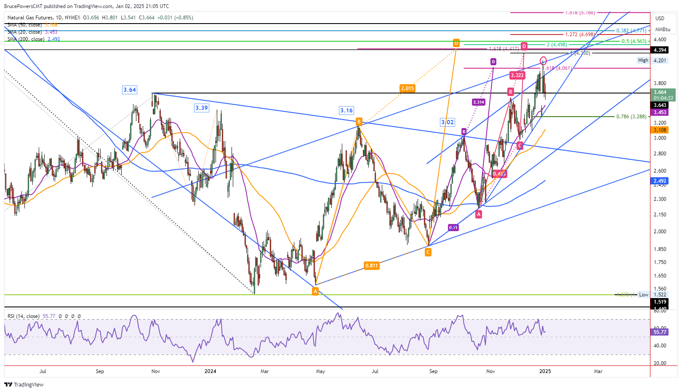
Task: Click the black 4.394 price label
Action: [x=660, y=50]
